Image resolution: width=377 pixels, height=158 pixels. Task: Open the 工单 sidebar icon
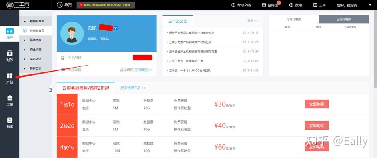click(10, 98)
